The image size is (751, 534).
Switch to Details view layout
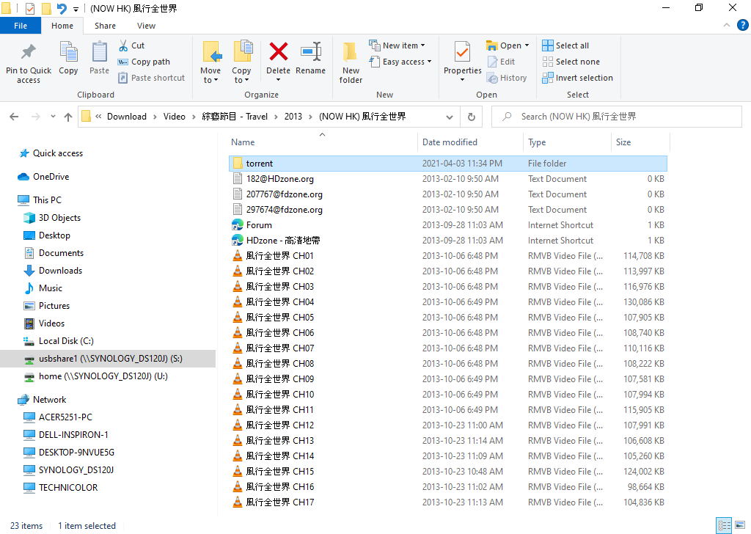(723, 525)
